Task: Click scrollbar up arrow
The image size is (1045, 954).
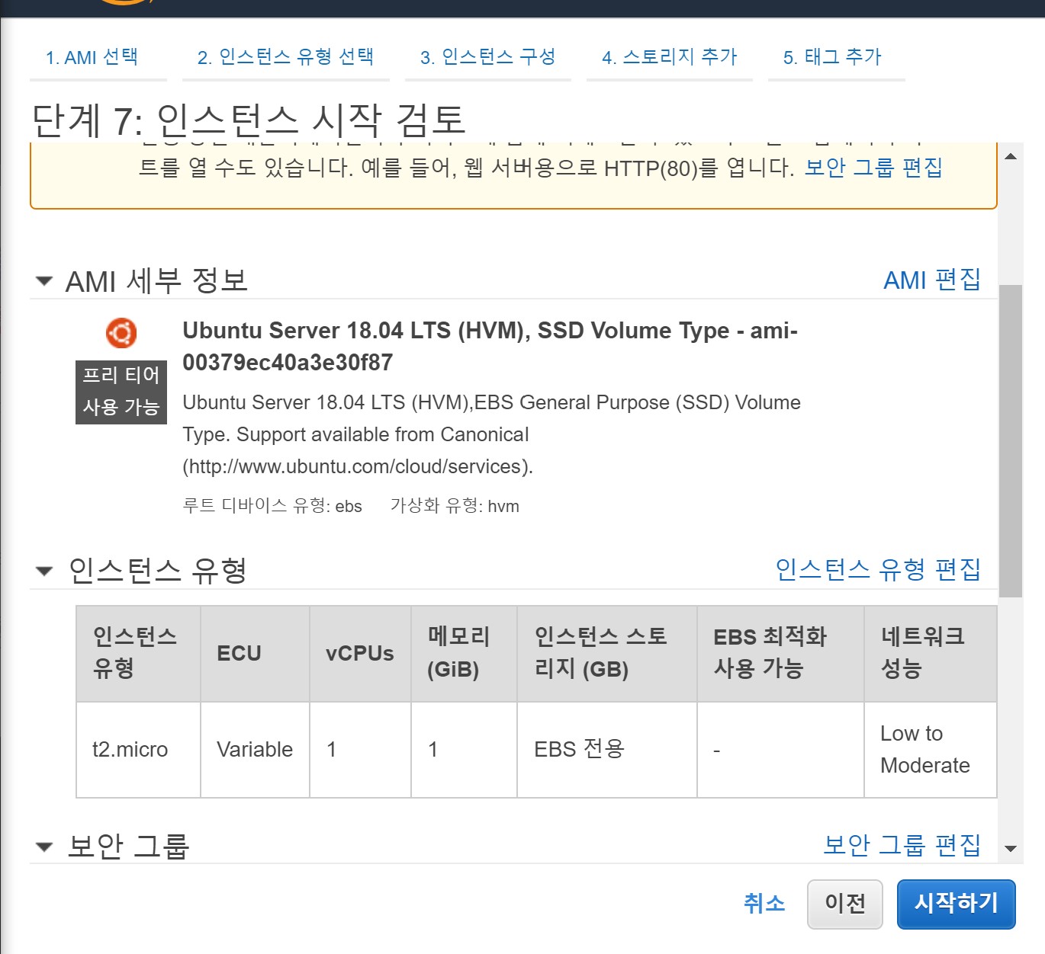Action: [1011, 156]
